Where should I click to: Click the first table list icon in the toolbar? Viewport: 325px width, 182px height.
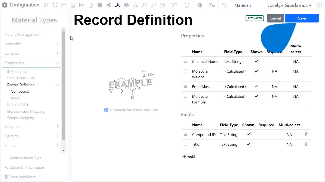tap(64, 5)
